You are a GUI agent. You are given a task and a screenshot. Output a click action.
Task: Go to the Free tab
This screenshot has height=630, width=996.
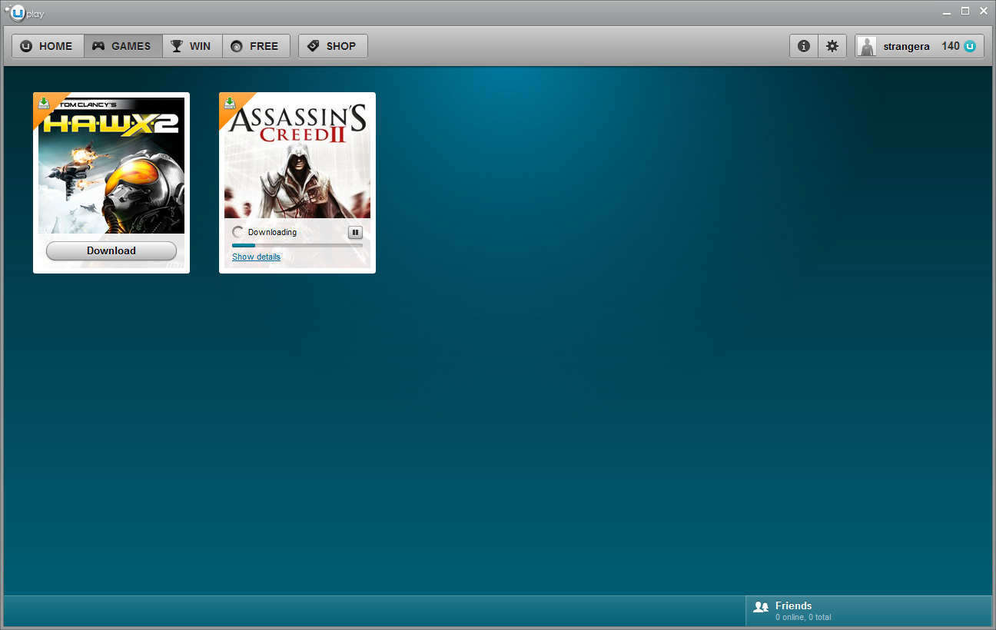pos(256,46)
